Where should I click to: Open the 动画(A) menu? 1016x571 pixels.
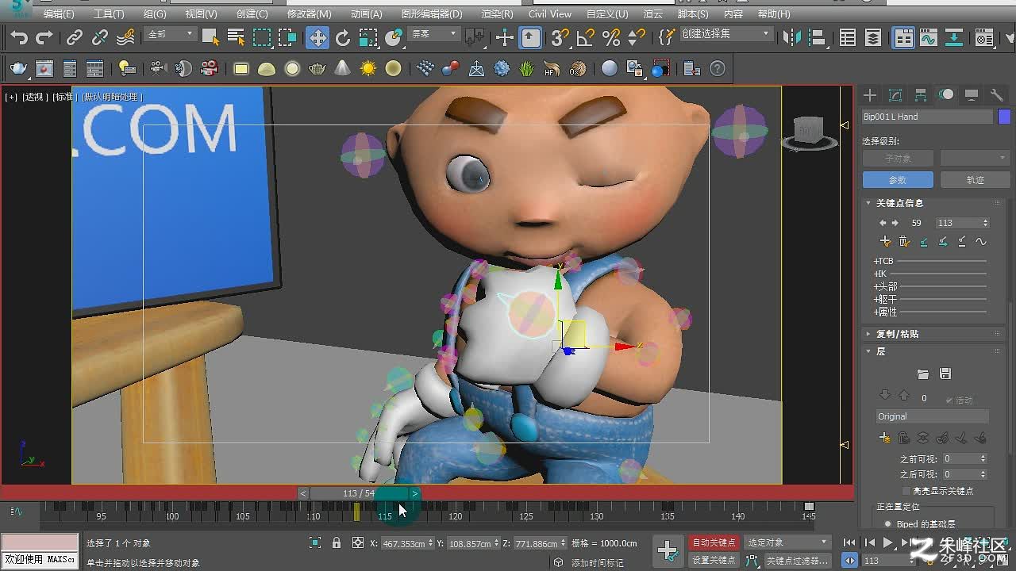pyautogui.click(x=366, y=13)
